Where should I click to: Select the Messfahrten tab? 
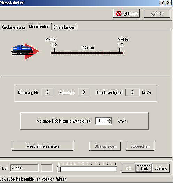(39, 27)
